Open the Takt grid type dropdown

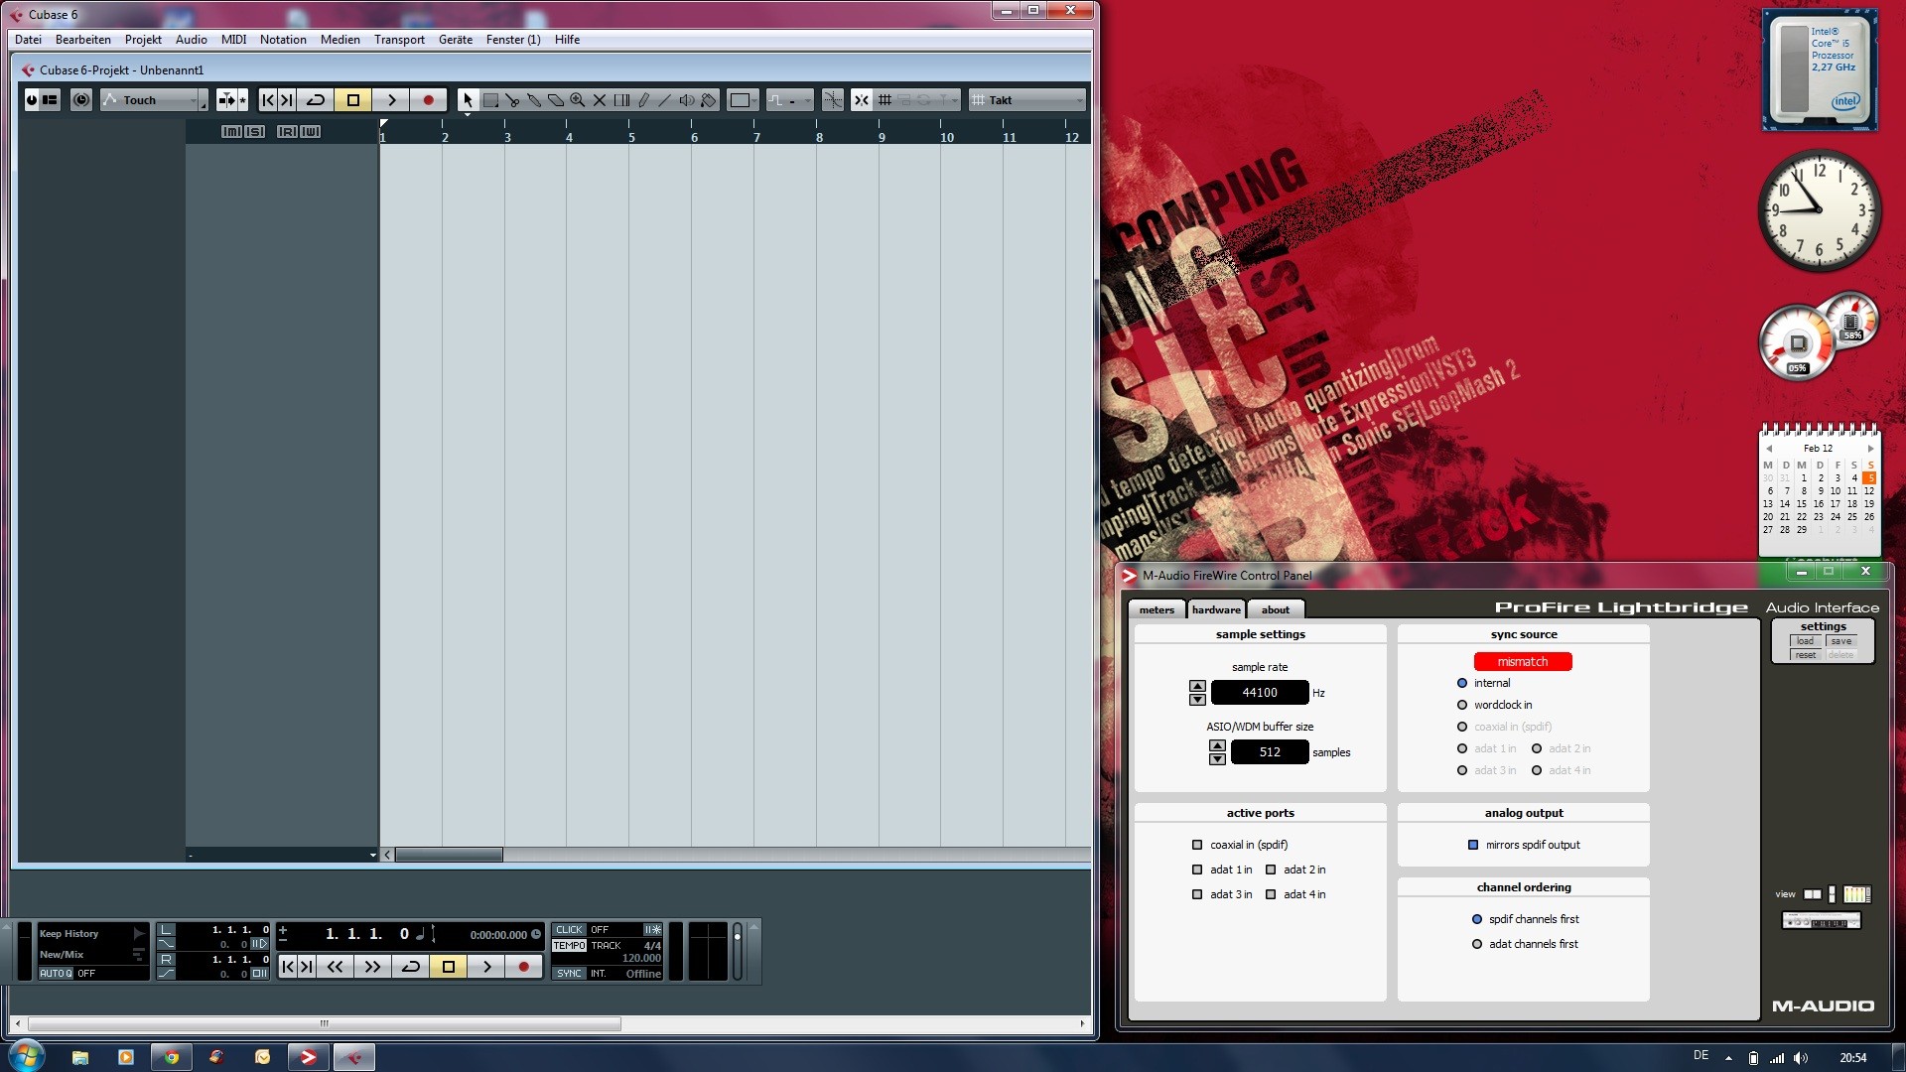click(x=1028, y=100)
